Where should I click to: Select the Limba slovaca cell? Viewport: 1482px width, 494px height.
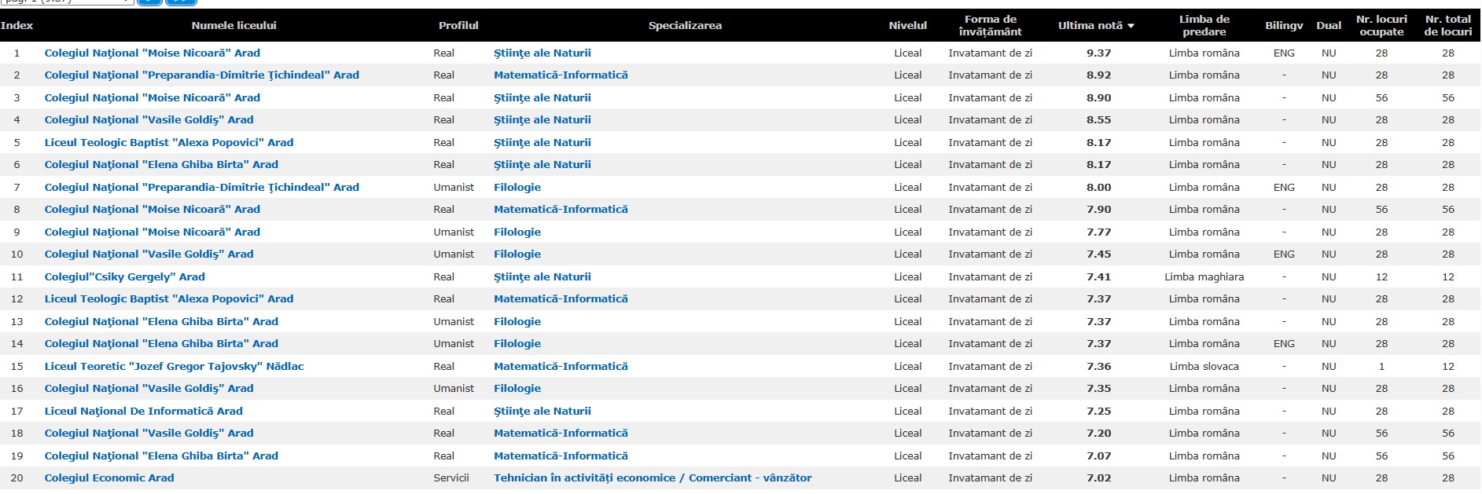pyautogui.click(x=1204, y=366)
